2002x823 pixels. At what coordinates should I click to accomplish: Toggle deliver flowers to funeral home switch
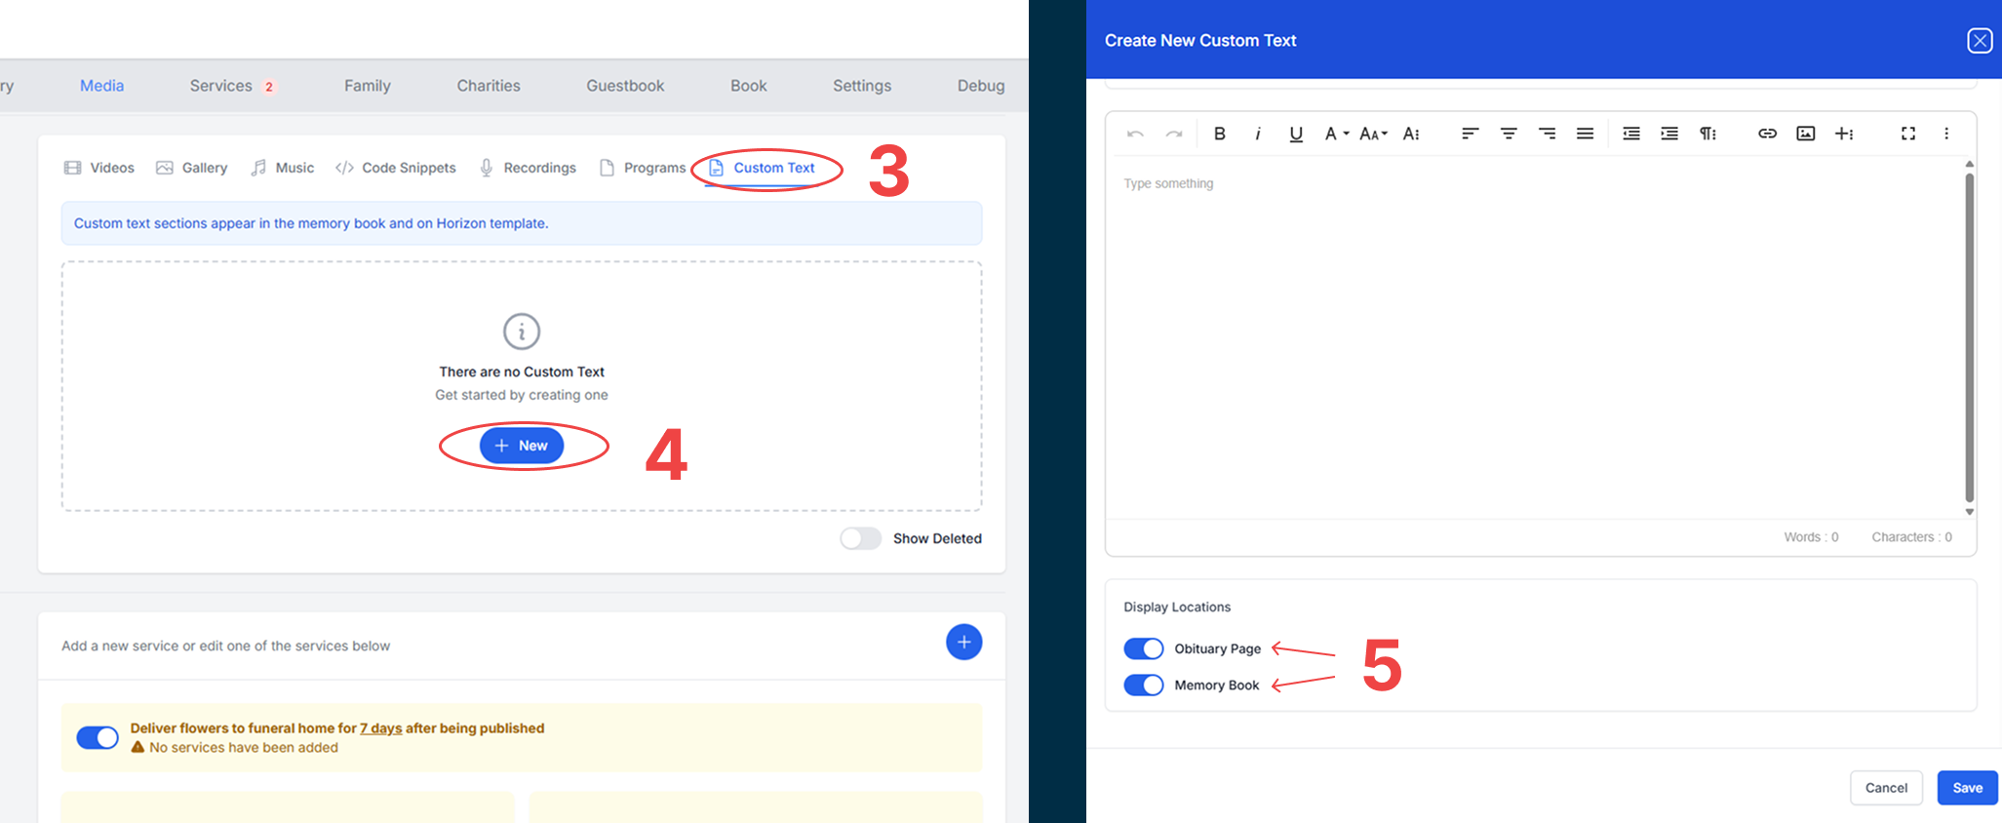point(98,738)
